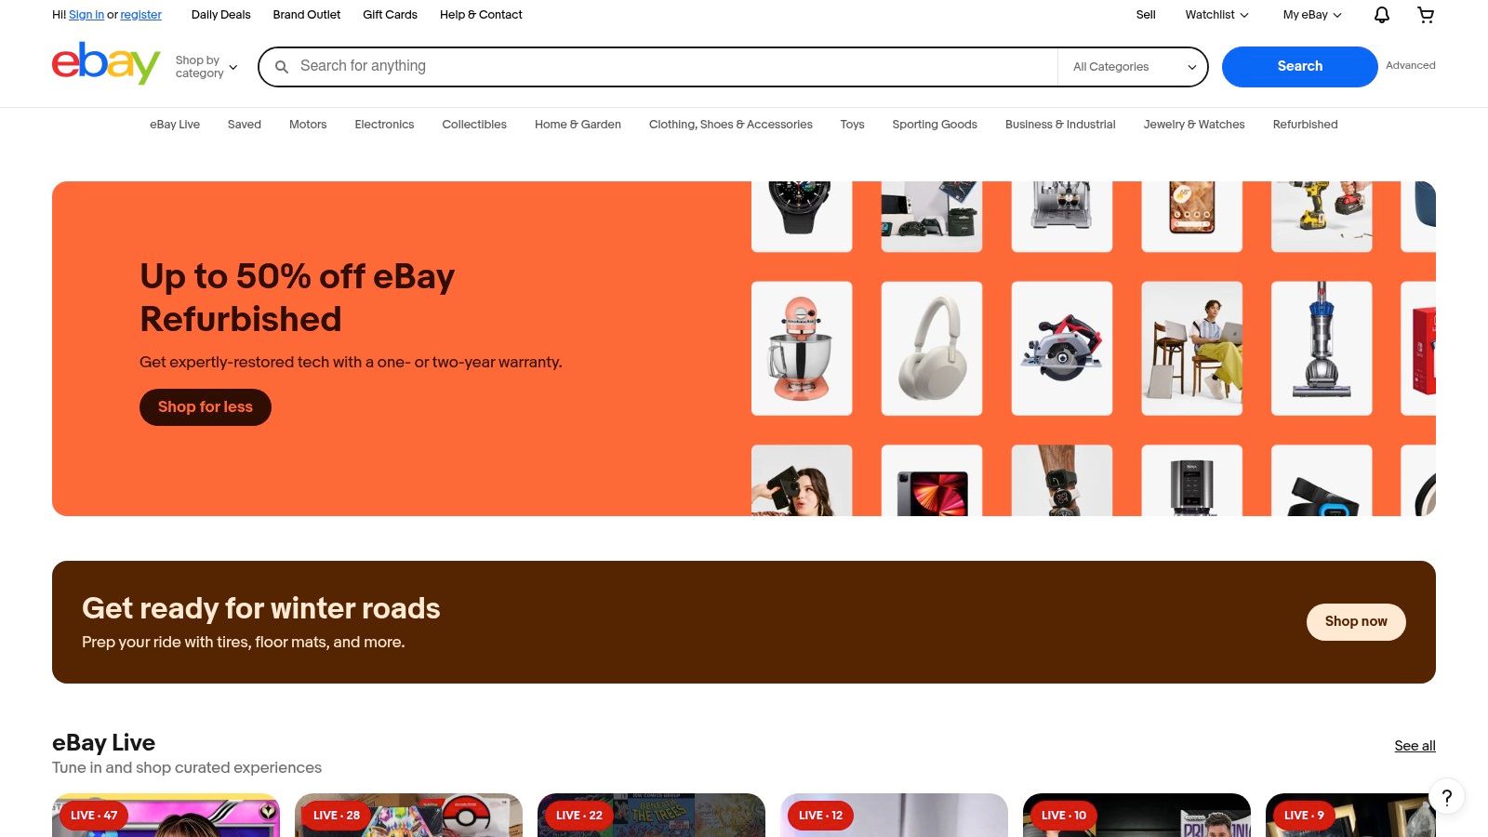
Task: Open the pink stand mixer thumbnail
Action: (802, 349)
